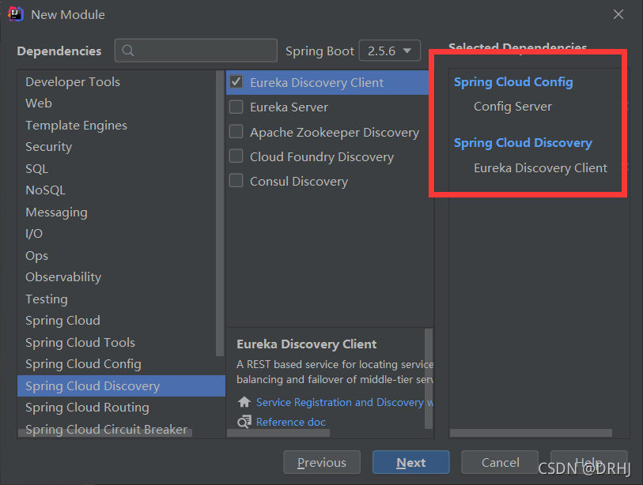Click the description panel vertical scrollbar
643x485 pixels.
(x=429, y=378)
